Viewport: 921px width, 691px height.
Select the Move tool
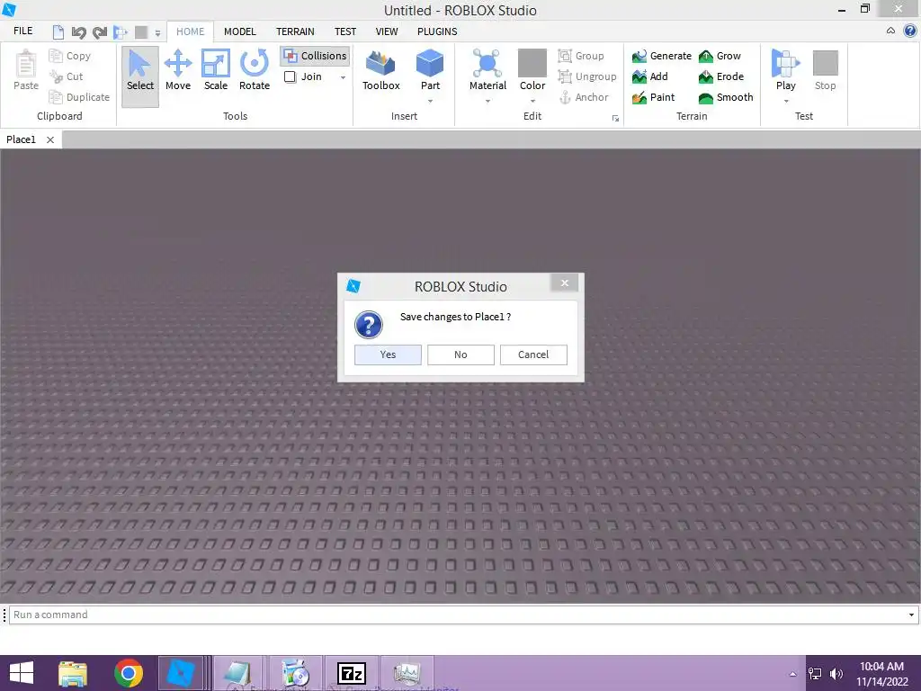(178, 70)
